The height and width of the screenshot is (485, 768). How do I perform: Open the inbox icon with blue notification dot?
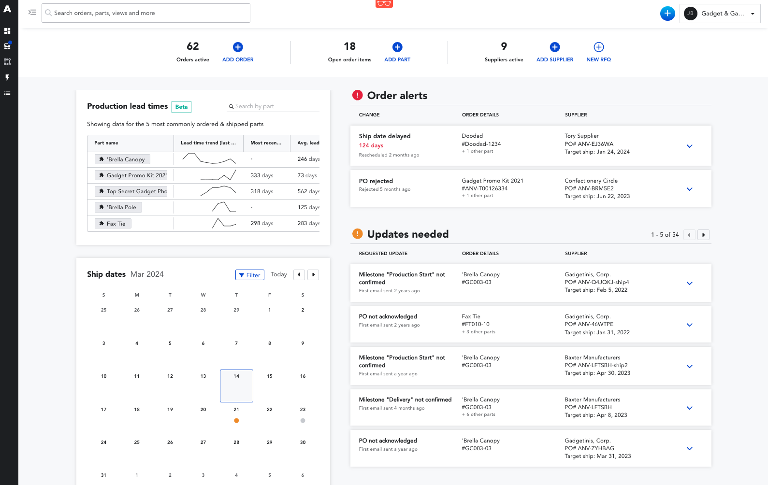point(7,46)
